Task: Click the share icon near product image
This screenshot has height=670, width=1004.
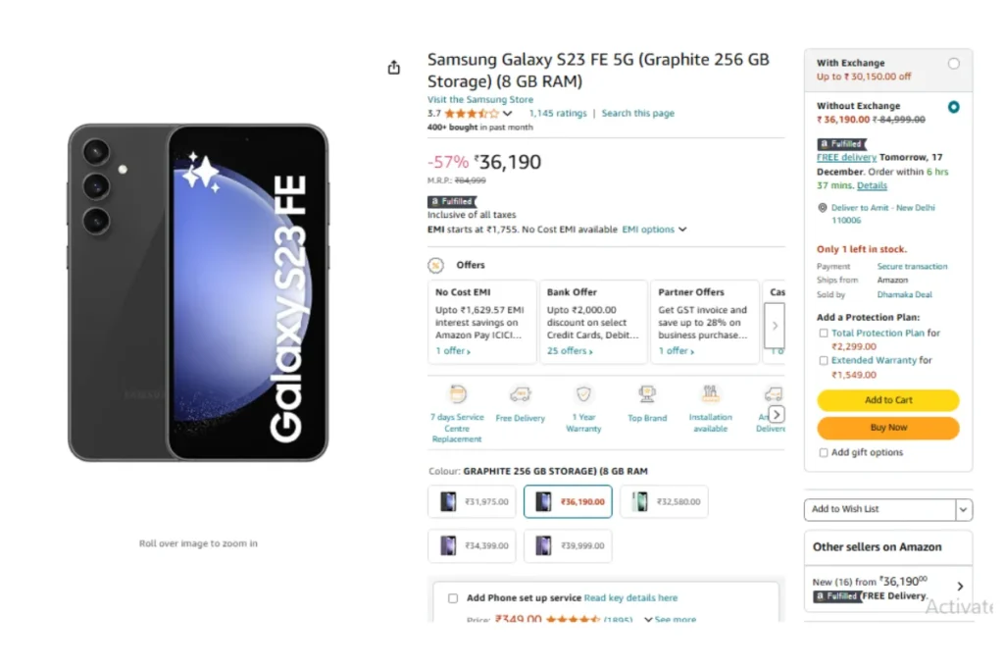Action: tap(394, 68)
